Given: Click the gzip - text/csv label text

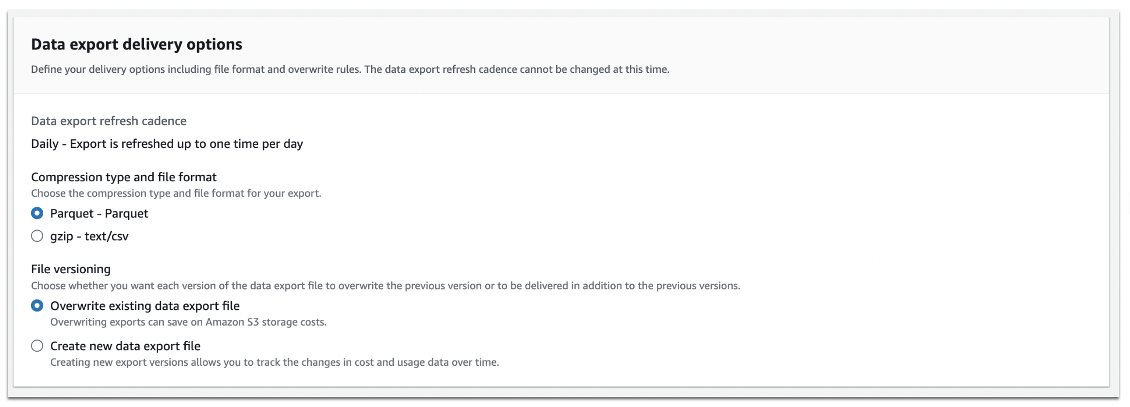Looking at the screenshot, I should tap(90, 236).
